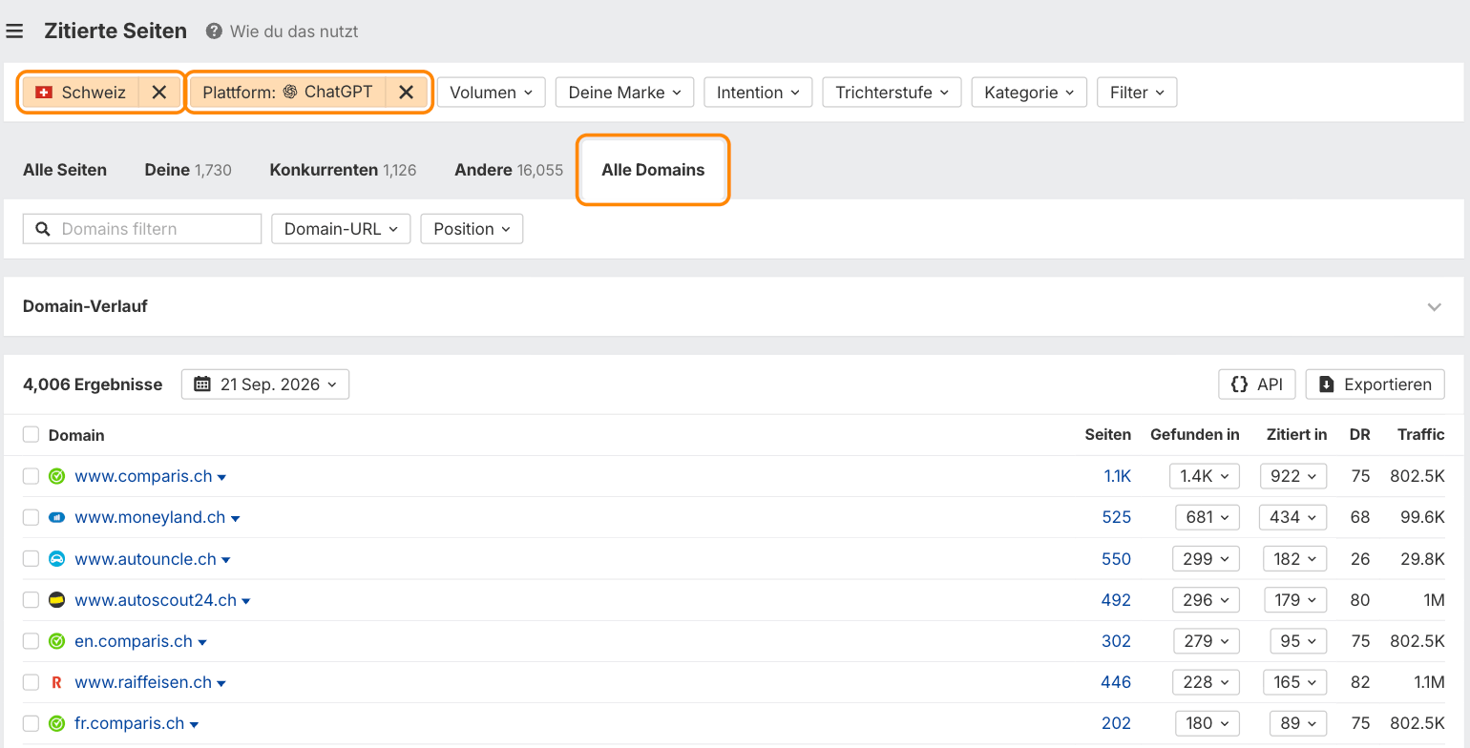The width and height of the screenshot is (1470, 748).
Task: Switch to the Deine tab
Action: click(188, 170)
